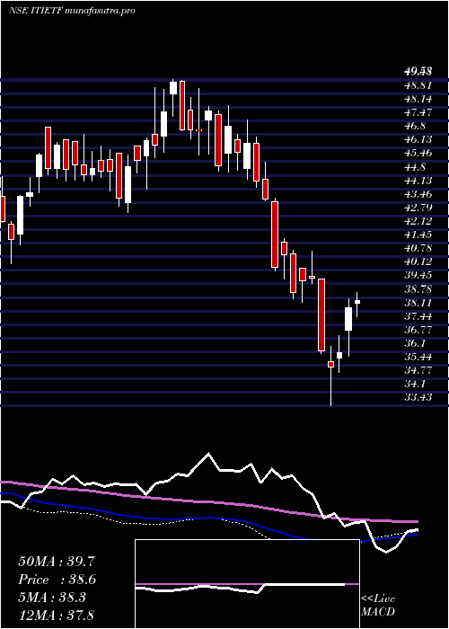Click the 33.43 price axis label
This screenshot has height=629, width=449.
tap(418, 397)
